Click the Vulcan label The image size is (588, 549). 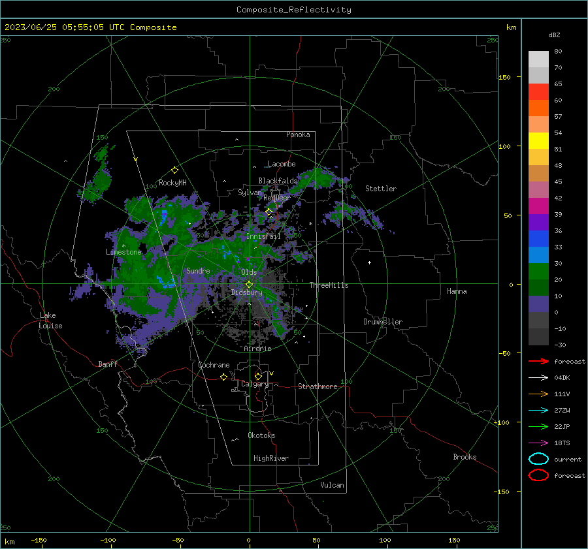tap(332, 485)
